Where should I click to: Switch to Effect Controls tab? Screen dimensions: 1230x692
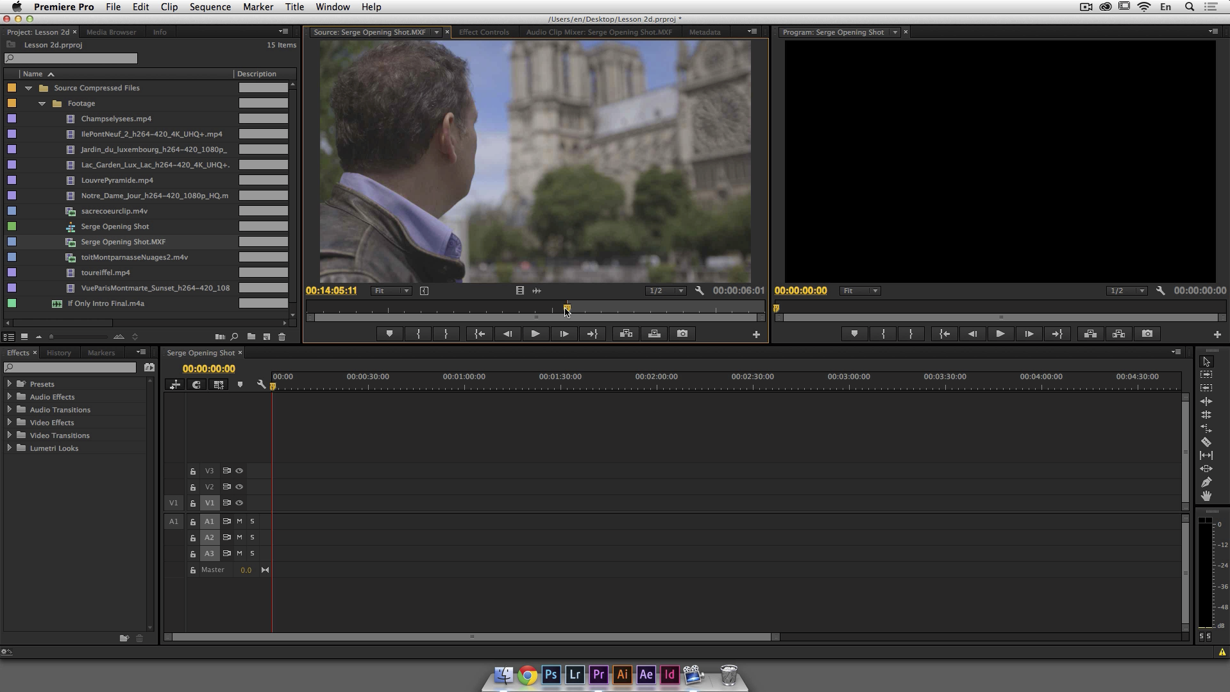coord(484,32)
